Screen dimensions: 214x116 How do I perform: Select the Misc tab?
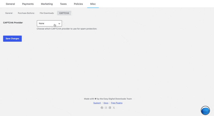(93, 4)
